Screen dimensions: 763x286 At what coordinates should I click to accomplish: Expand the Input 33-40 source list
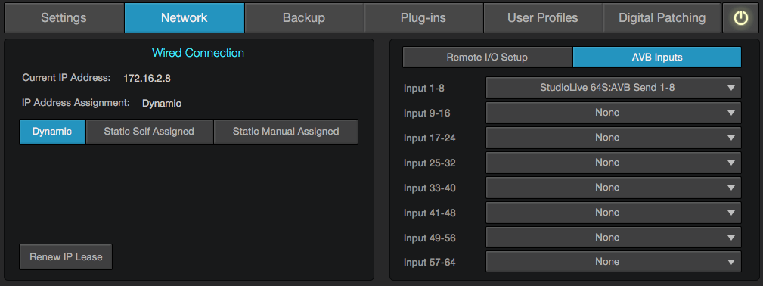coord(613,188)
